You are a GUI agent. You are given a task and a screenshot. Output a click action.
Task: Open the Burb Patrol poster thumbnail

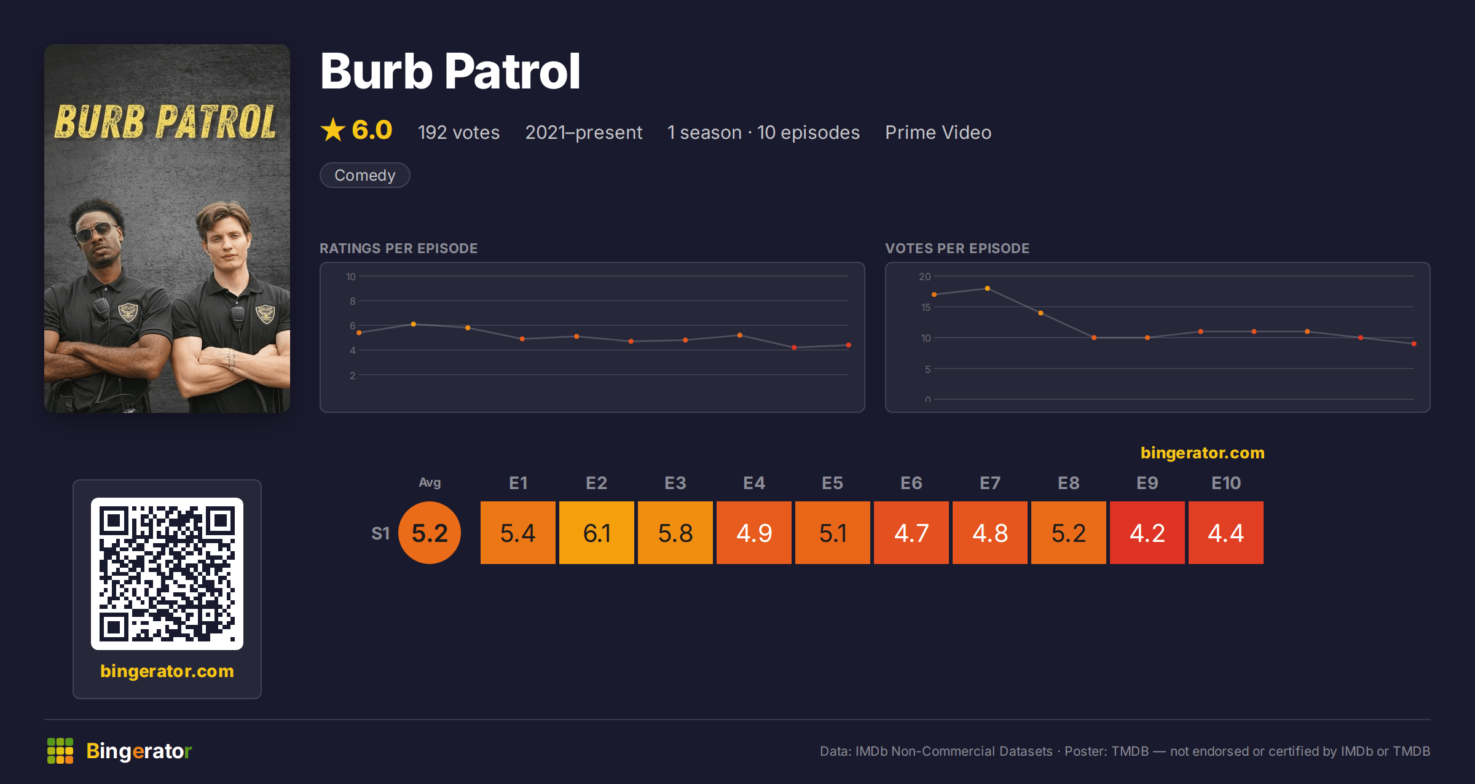coord(167,228)
